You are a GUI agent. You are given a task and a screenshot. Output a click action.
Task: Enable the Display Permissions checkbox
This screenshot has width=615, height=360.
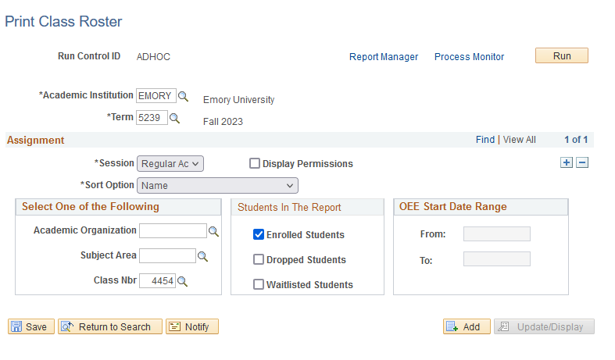click(x=255, y=164)
